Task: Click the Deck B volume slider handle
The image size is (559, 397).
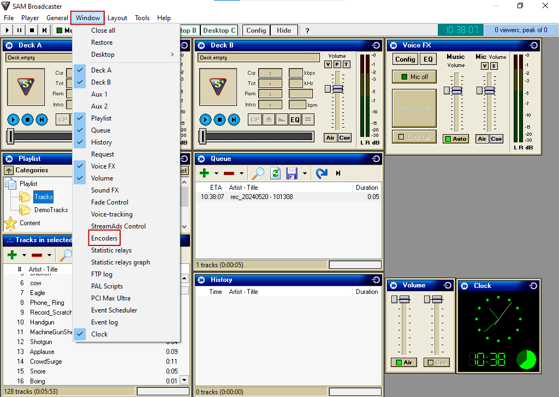Action: 337,88
